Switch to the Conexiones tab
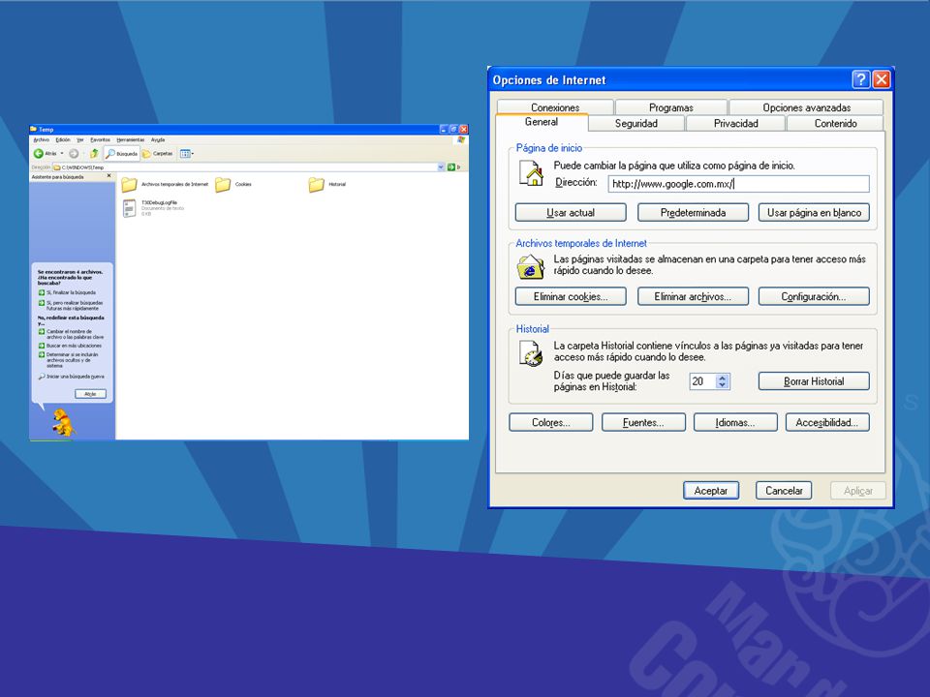 click(555, 107)
